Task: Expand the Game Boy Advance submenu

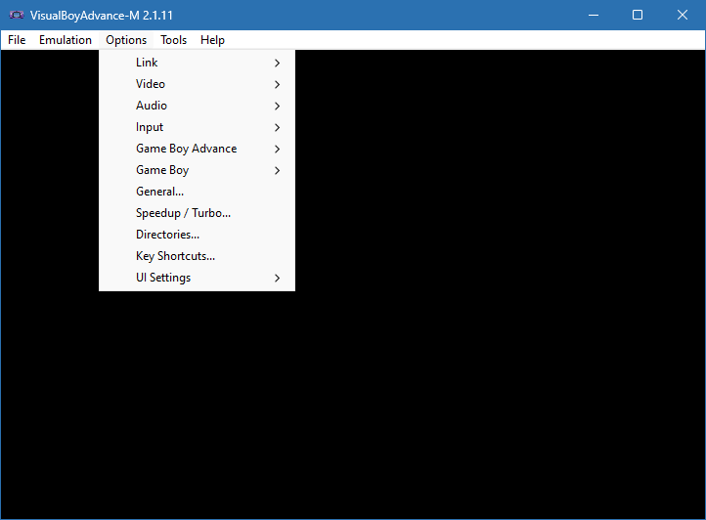Action: coord(197,149)
